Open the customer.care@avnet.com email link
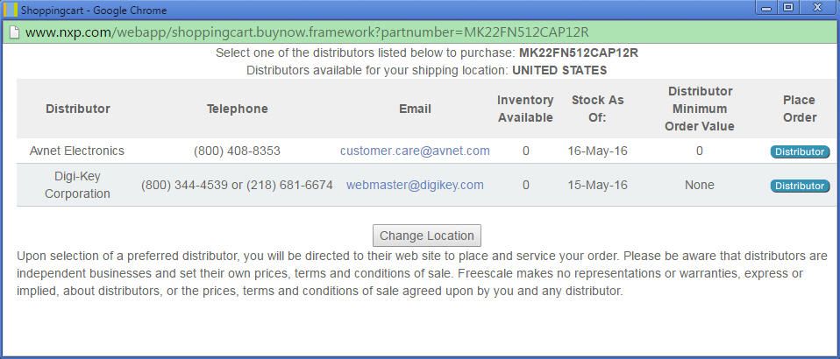This screenshot has height=359, width=840. click(415, 151)
